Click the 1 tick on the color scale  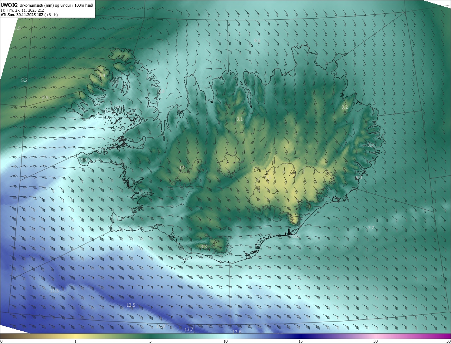click(75, 342)
